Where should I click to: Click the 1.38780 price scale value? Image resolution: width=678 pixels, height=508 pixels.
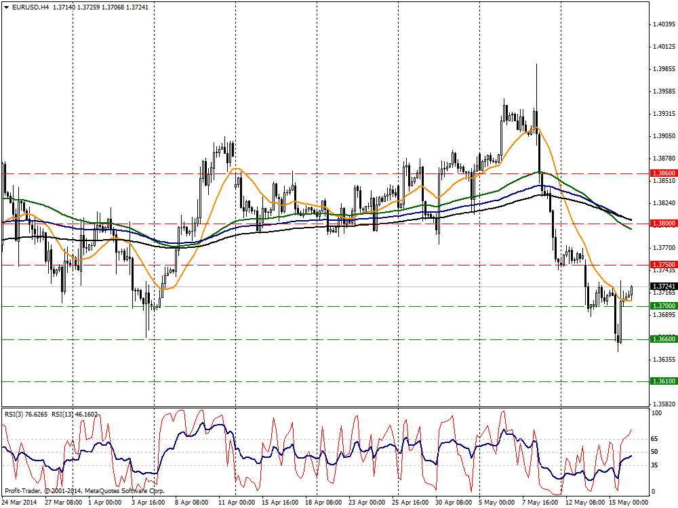point(664,158)
